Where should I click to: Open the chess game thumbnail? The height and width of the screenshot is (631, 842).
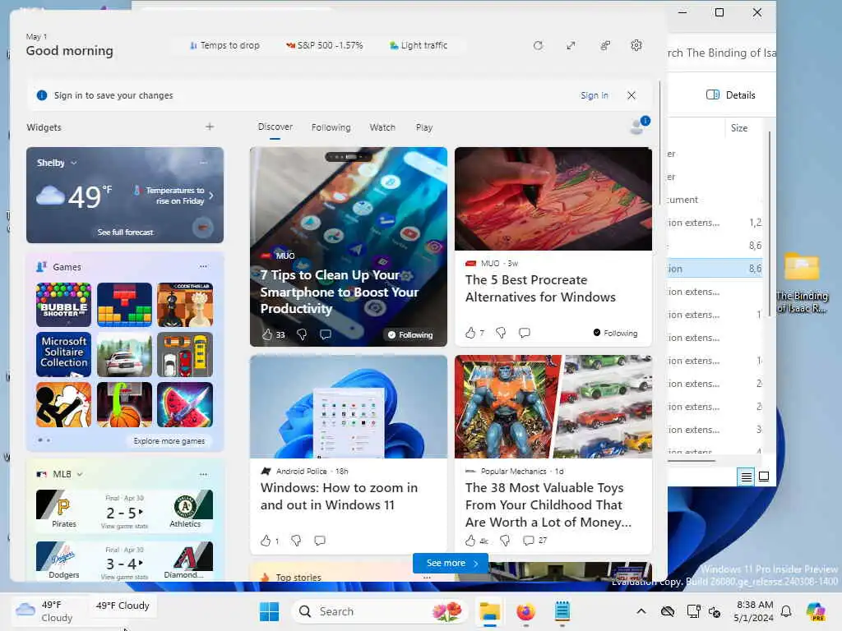coord(185,305)
